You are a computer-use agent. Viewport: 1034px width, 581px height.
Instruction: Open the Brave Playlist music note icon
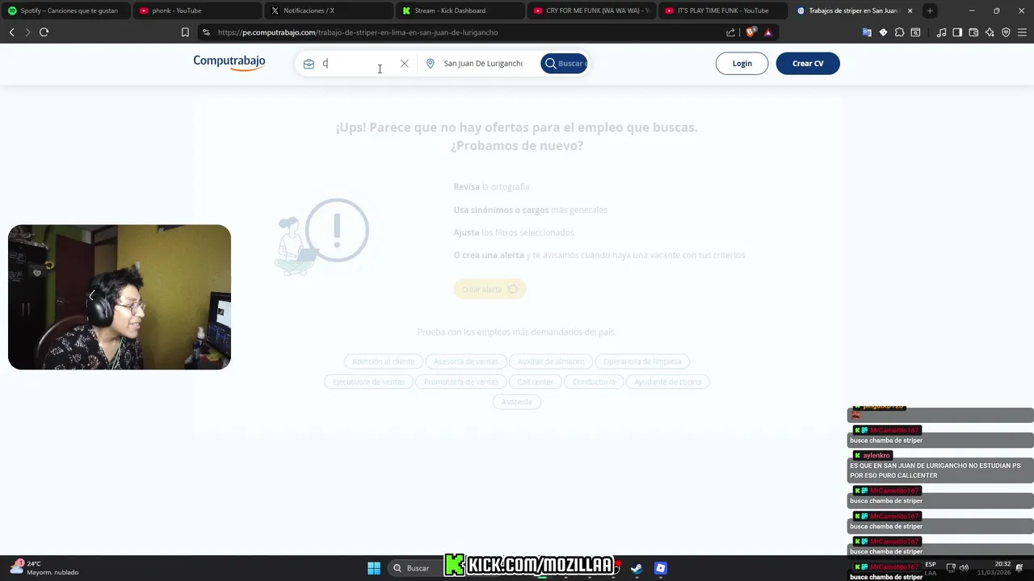click(x=941, y=32)
